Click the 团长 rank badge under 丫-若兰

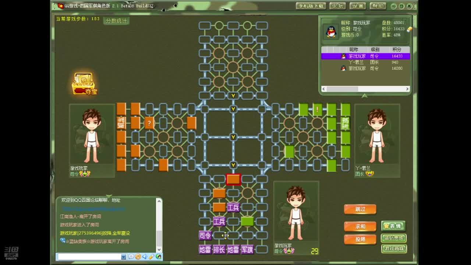[369, 174]
